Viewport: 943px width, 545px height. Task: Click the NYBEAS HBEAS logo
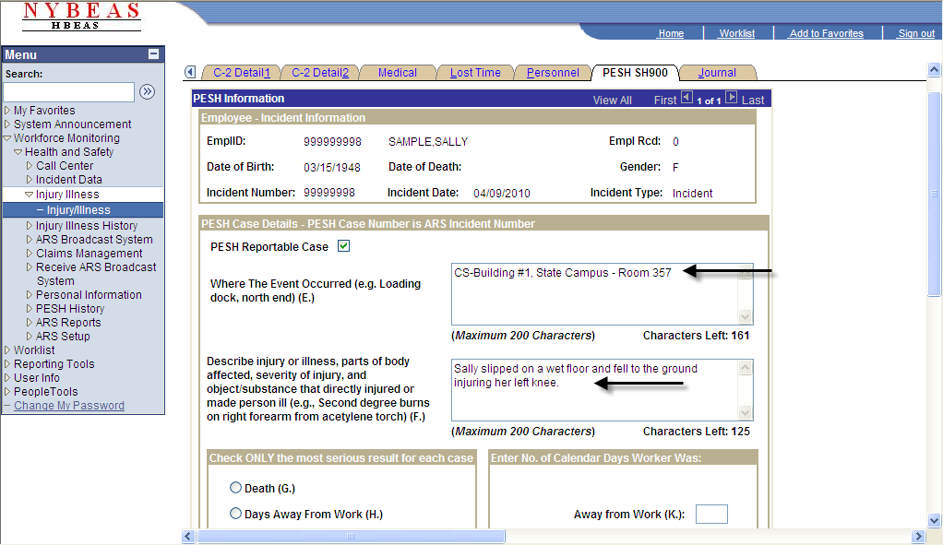(x=82, y=17)
